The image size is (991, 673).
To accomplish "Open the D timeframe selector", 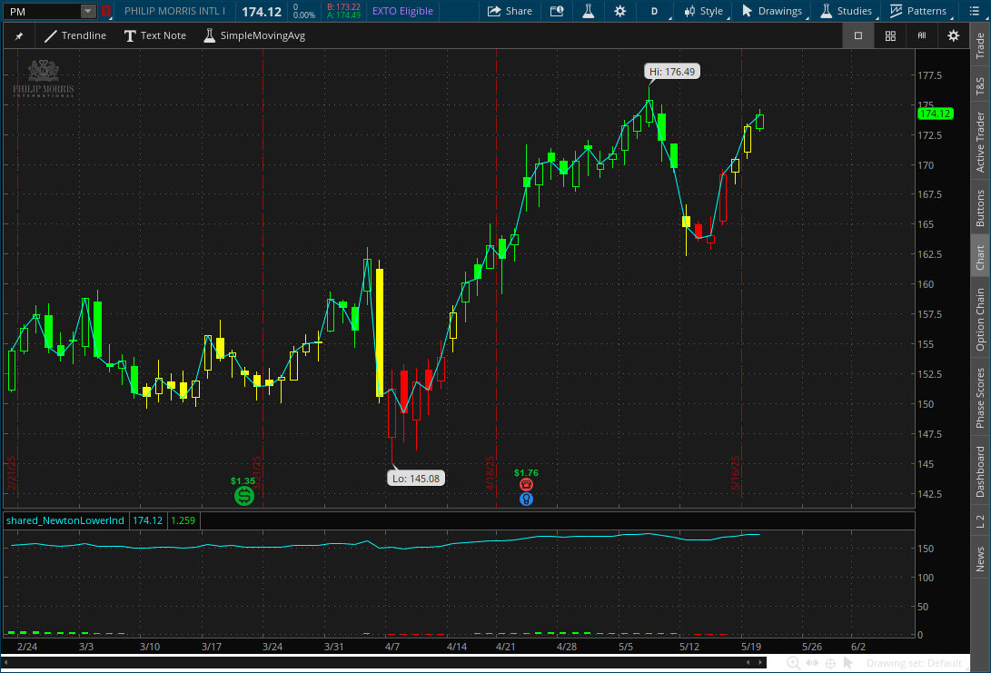I will [655, 11].
